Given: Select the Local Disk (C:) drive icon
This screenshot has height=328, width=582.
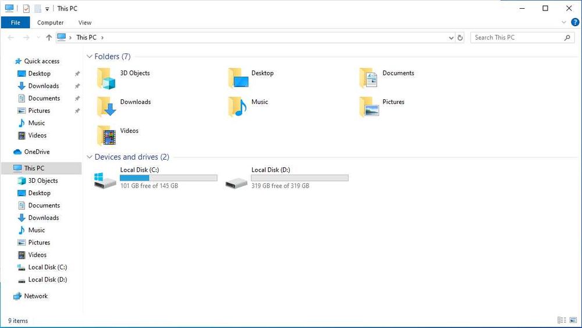Looking at the screenshot, I should (x=105, y=181).
